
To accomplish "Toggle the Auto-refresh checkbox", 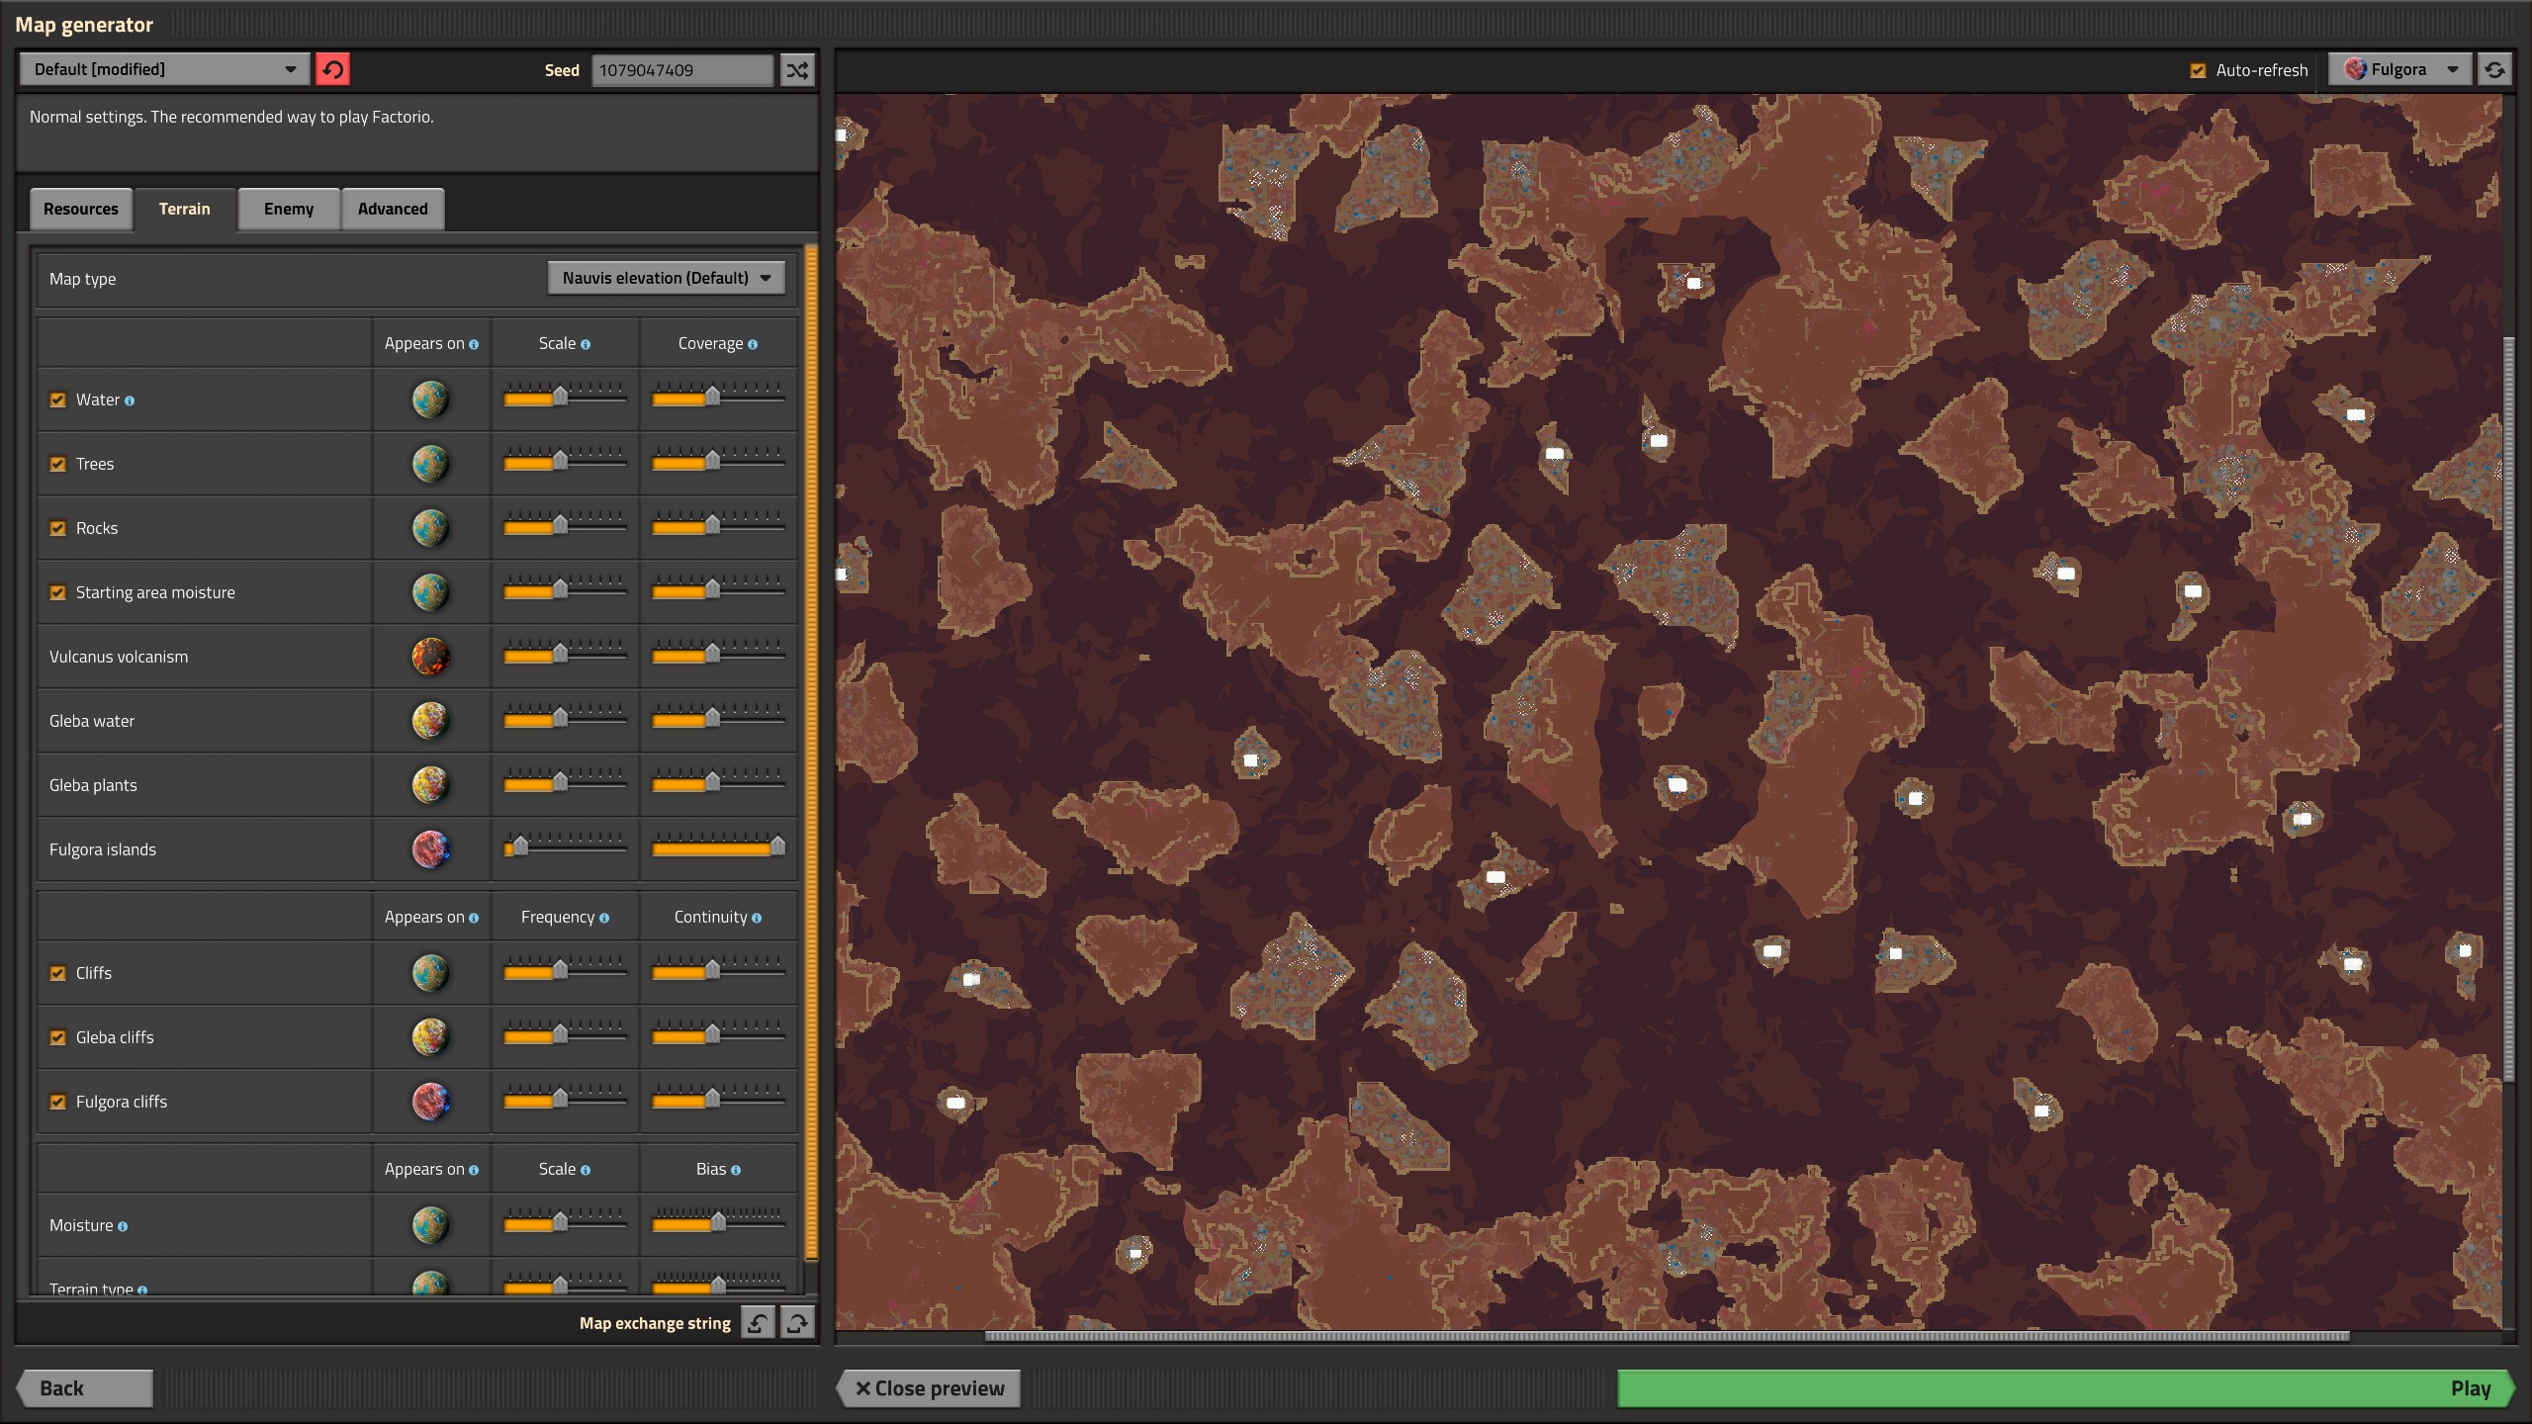I will click(x=2198, y=70).
